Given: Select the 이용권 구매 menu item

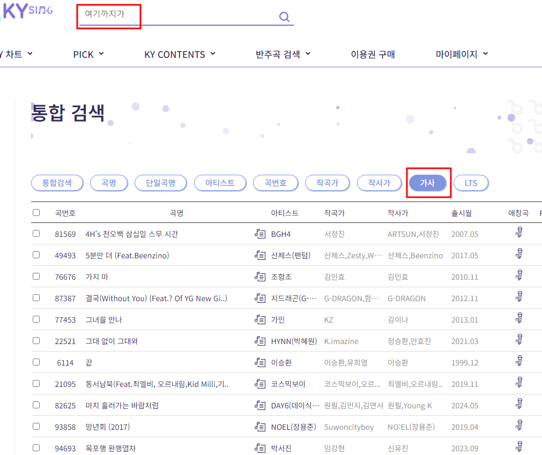Looking at the screenshot, I should (x=372, y=54).
